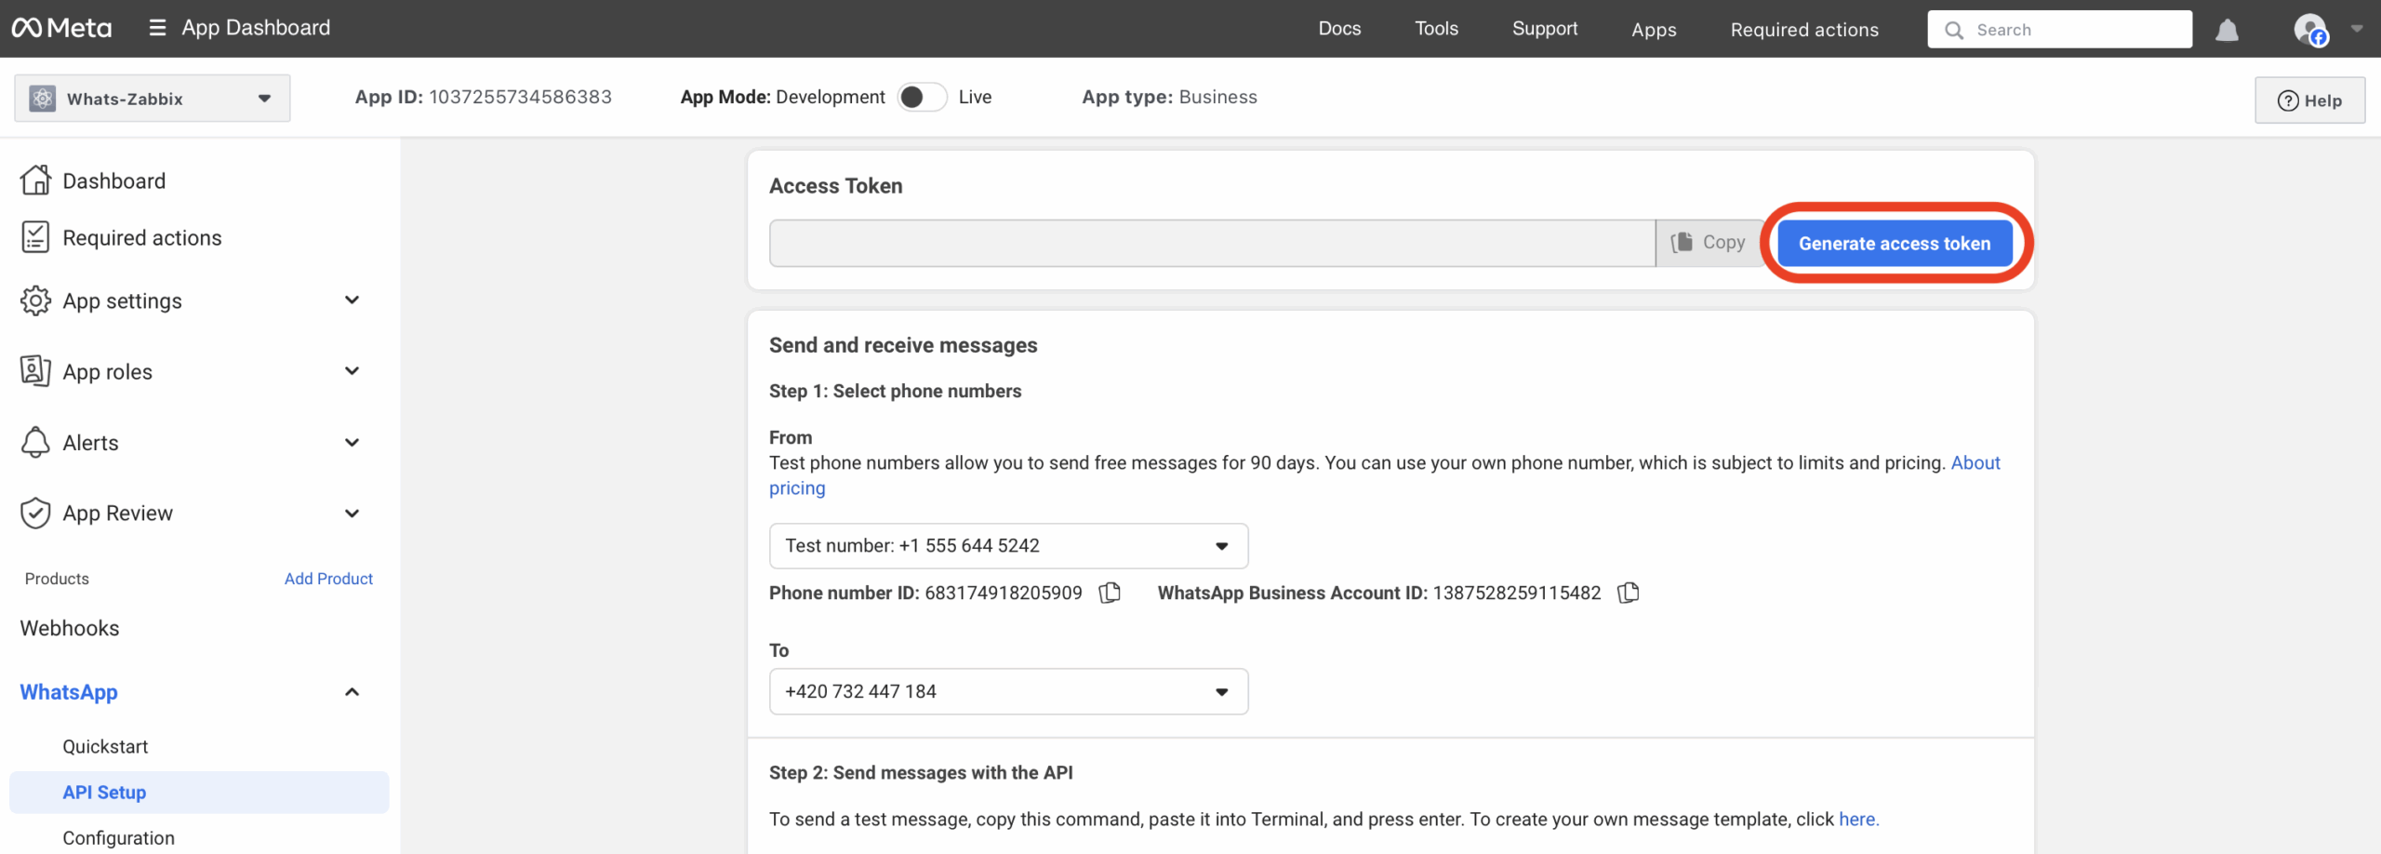This screenshot has height=854, width=2381.
Task: Click the Whats-Zabbix app icon
Action: coord(43,99)
